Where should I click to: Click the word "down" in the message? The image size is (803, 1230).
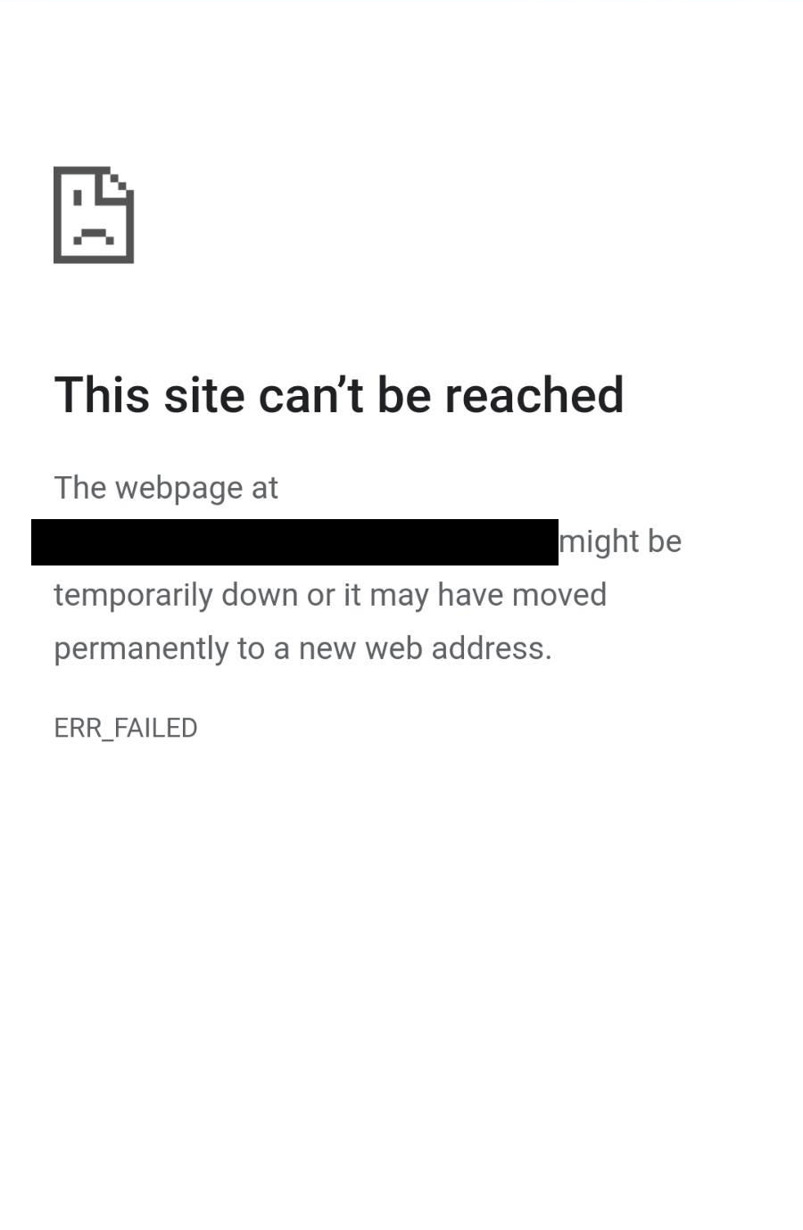[x=260, y=595]
